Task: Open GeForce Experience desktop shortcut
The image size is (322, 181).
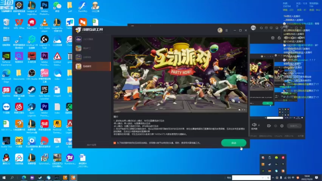Action: (6, 59)
